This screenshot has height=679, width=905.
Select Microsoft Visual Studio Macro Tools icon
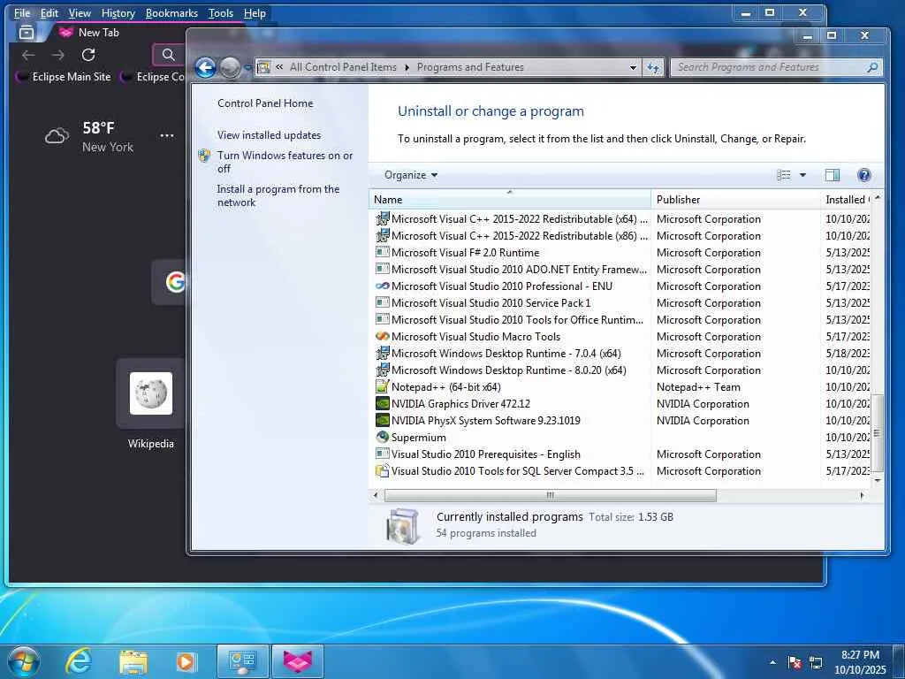(x=382, y=336)
